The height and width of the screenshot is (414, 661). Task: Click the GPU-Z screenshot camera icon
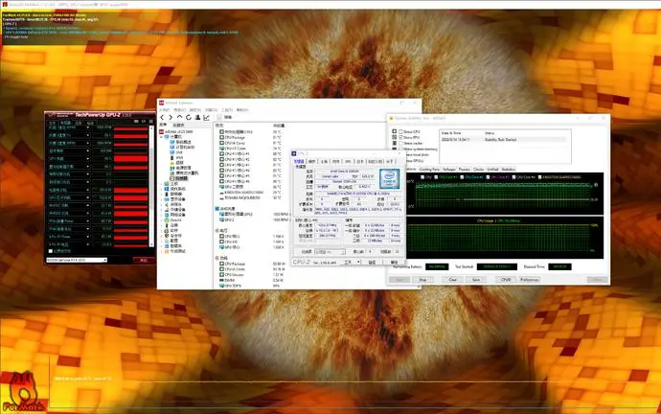[136, 121]
